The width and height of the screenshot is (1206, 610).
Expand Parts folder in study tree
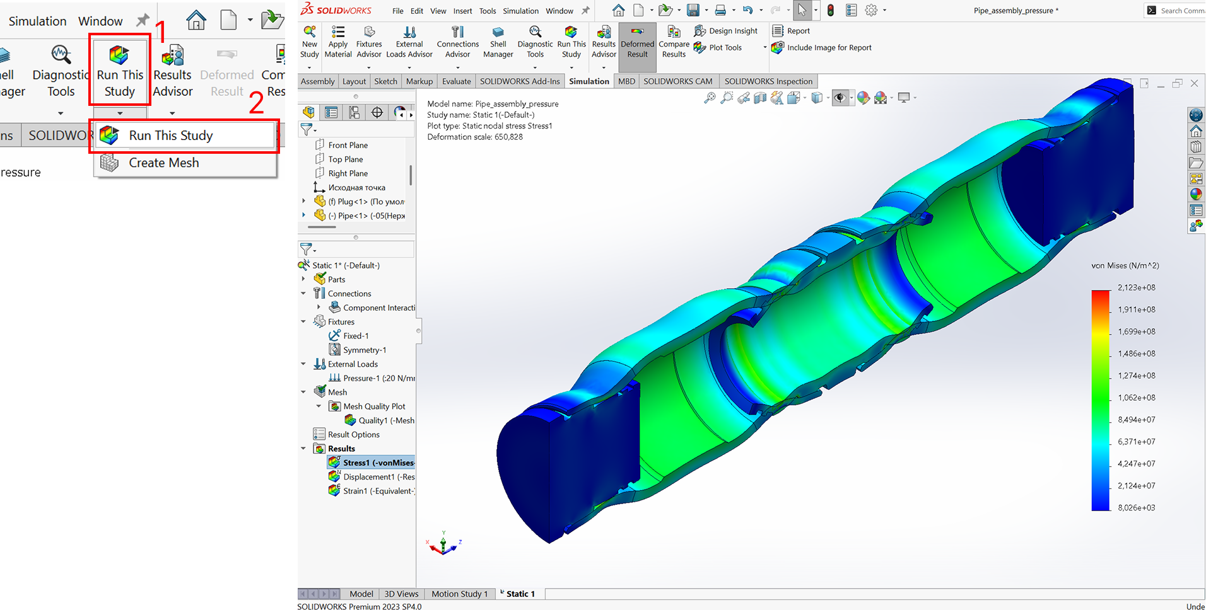click(303, 279)
